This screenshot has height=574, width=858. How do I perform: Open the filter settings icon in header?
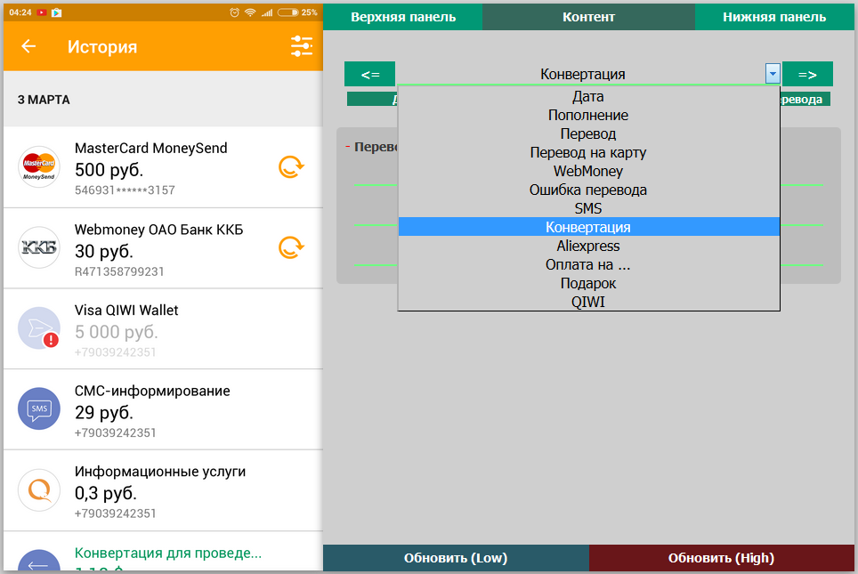tap(302, 47)
